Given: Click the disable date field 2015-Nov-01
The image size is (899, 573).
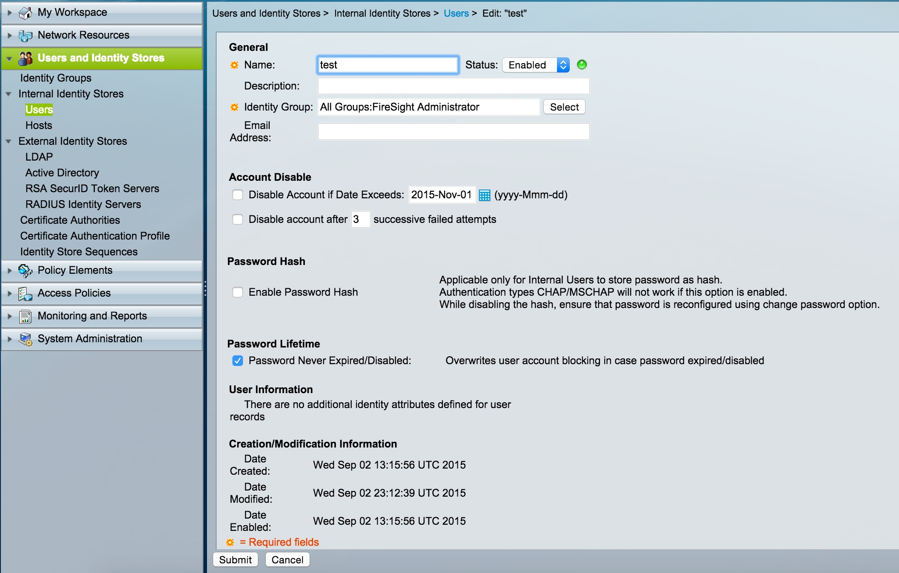Looking at the screenshot, I should [442, 195].
